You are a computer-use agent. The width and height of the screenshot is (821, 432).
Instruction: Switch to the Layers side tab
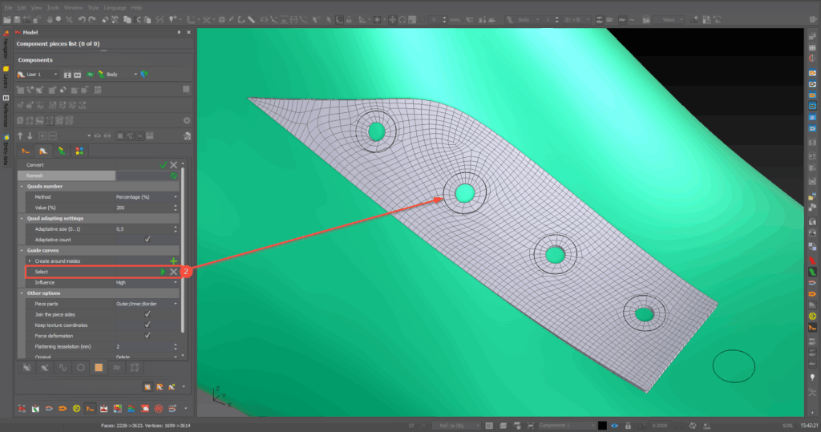point(6,78)
